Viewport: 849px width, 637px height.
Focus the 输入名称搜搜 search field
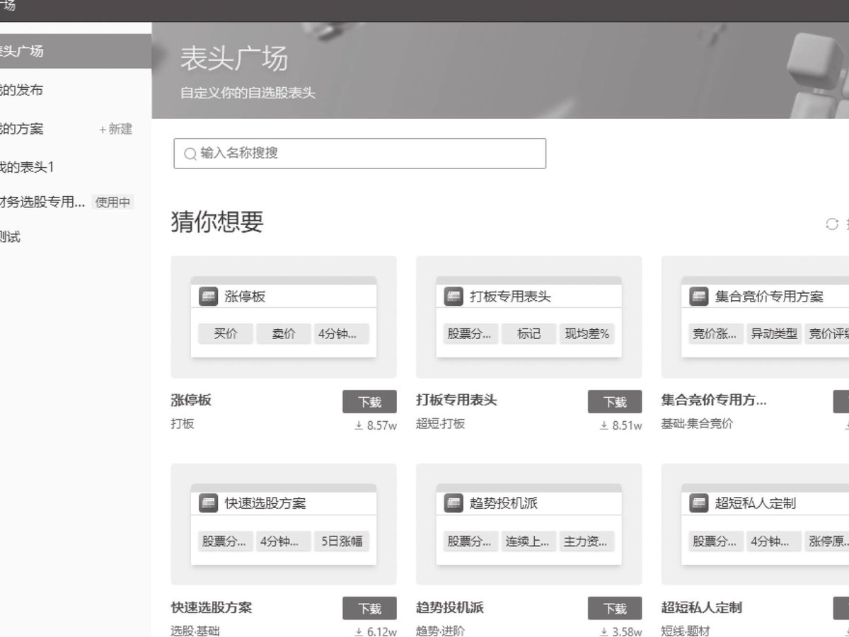[x=359, y=154]
